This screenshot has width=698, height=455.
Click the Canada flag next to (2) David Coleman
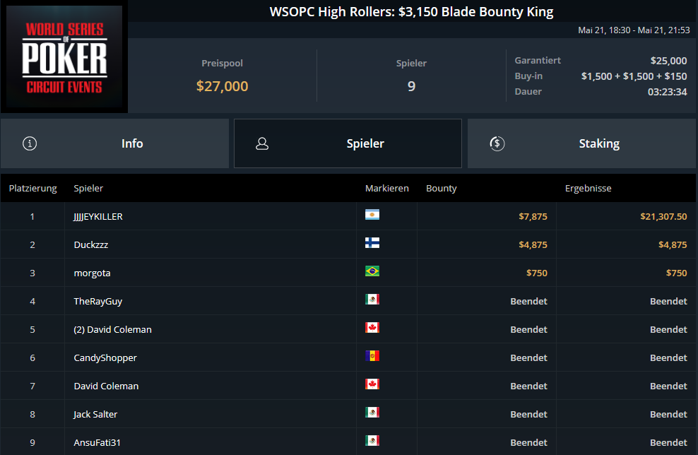click(x=372, y=328)
